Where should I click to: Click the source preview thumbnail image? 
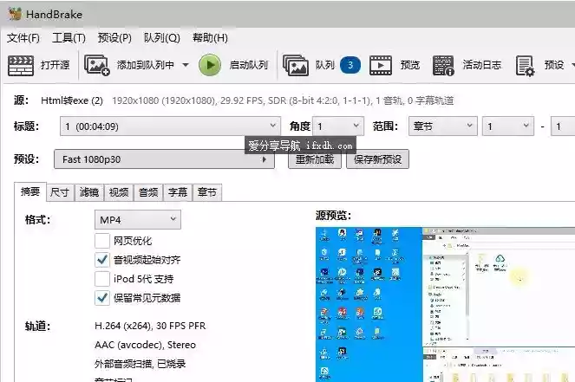[x=445, y=305]
